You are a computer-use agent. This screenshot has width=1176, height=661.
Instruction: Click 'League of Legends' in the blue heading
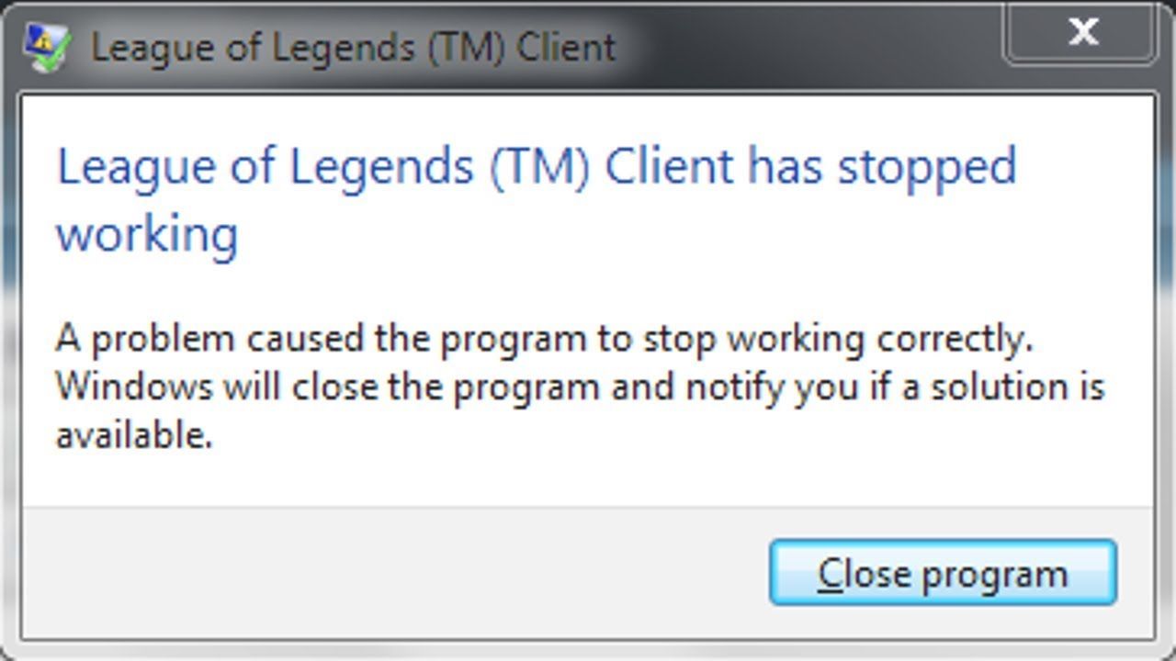click(266, 168)
